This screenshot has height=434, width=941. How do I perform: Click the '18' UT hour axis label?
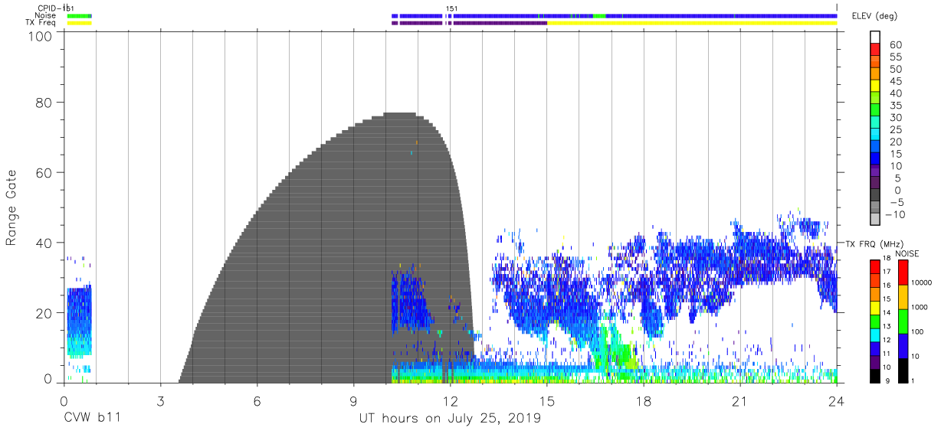click(644, 400)
